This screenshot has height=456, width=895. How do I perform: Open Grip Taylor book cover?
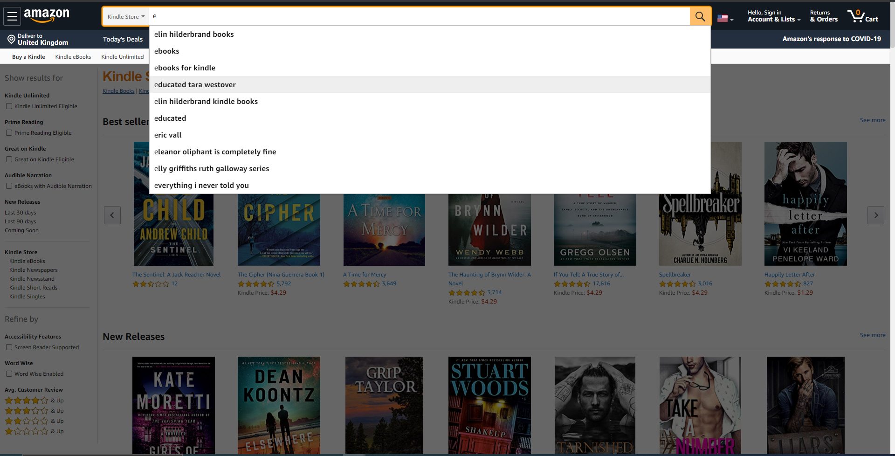pos(384,405)
